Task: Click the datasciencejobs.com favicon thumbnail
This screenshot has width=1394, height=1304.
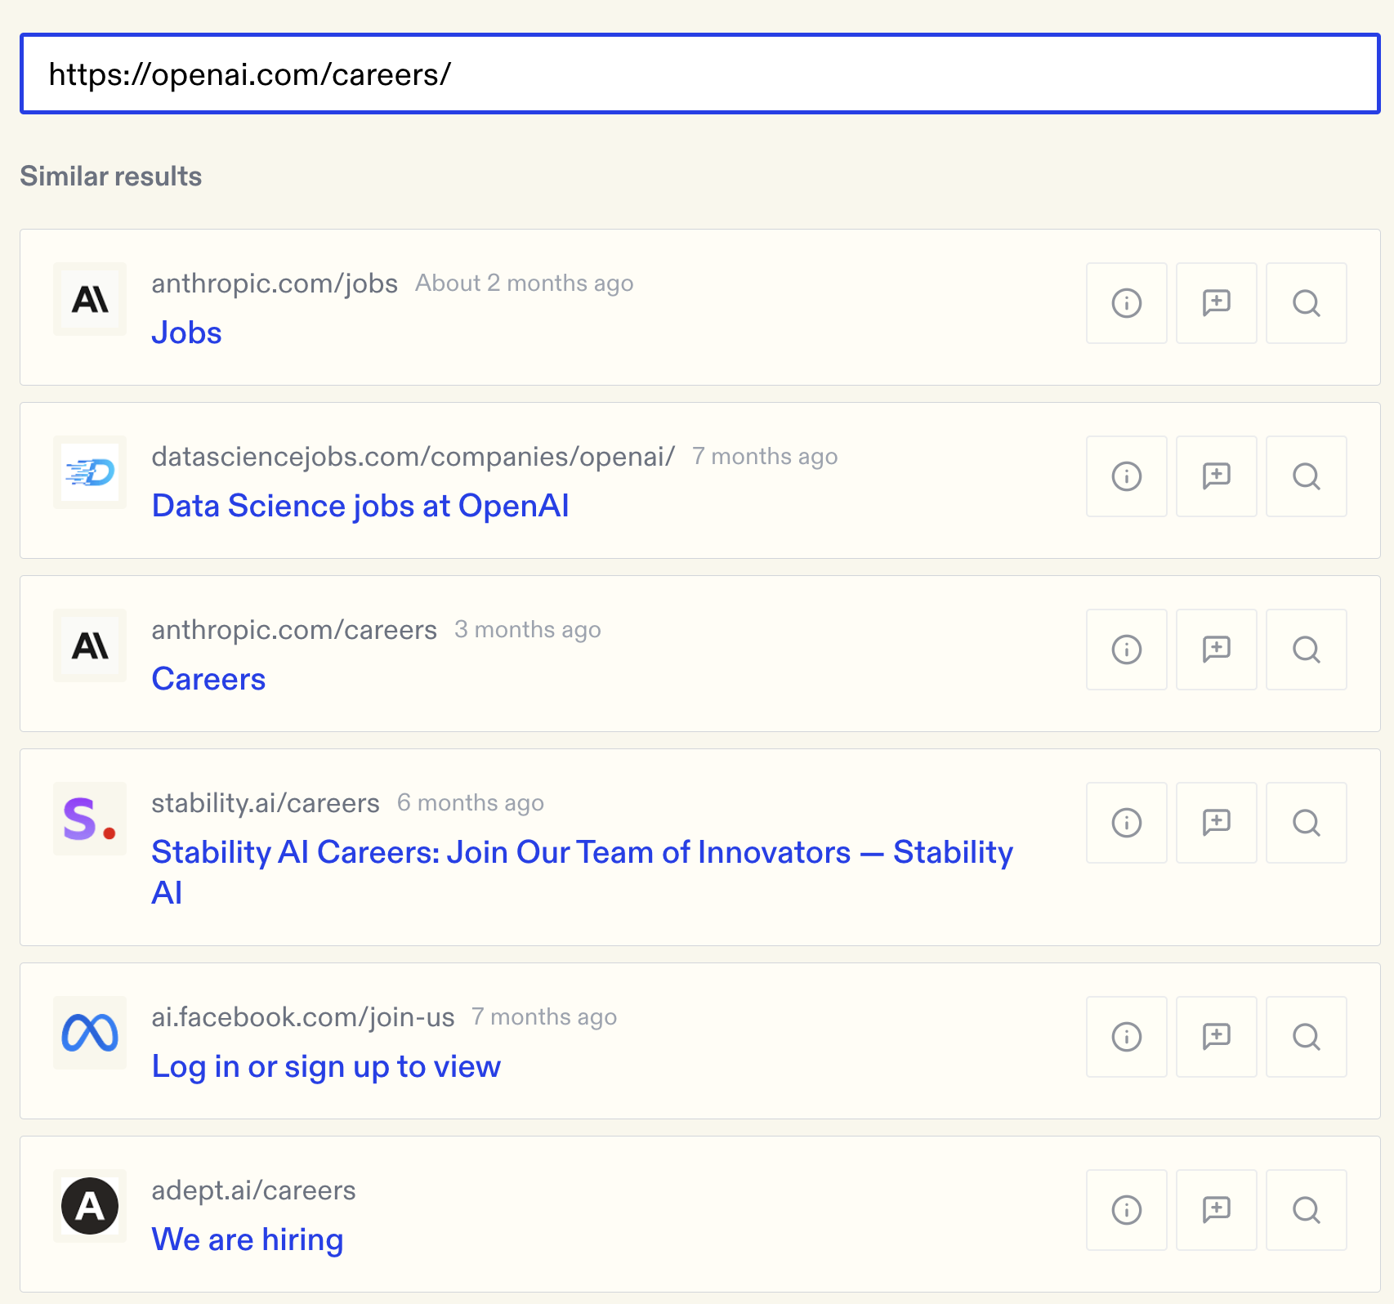Action: (x=90, y=472)
